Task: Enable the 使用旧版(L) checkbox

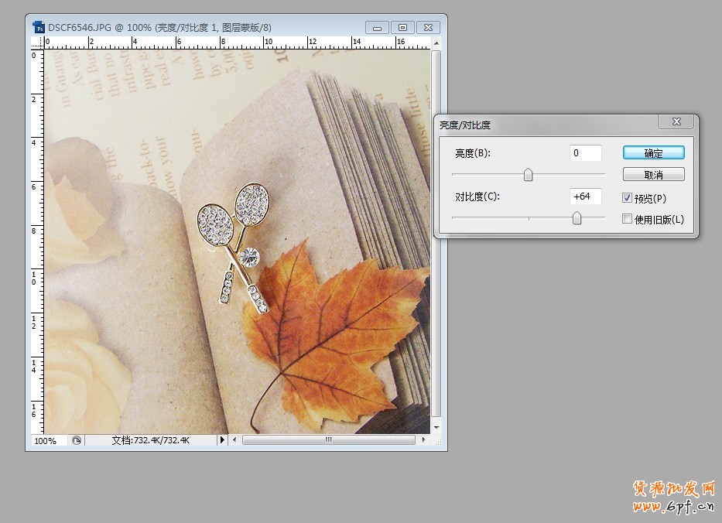Action: 628,219
